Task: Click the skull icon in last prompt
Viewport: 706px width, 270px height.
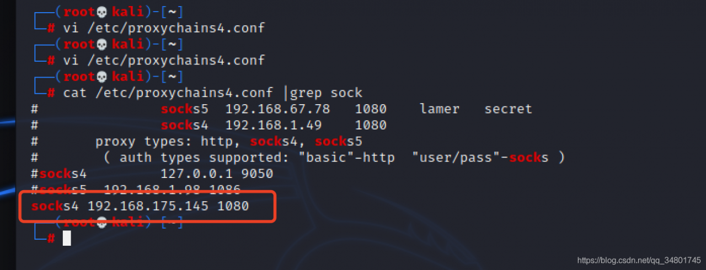Action: (x=101, y=223)
